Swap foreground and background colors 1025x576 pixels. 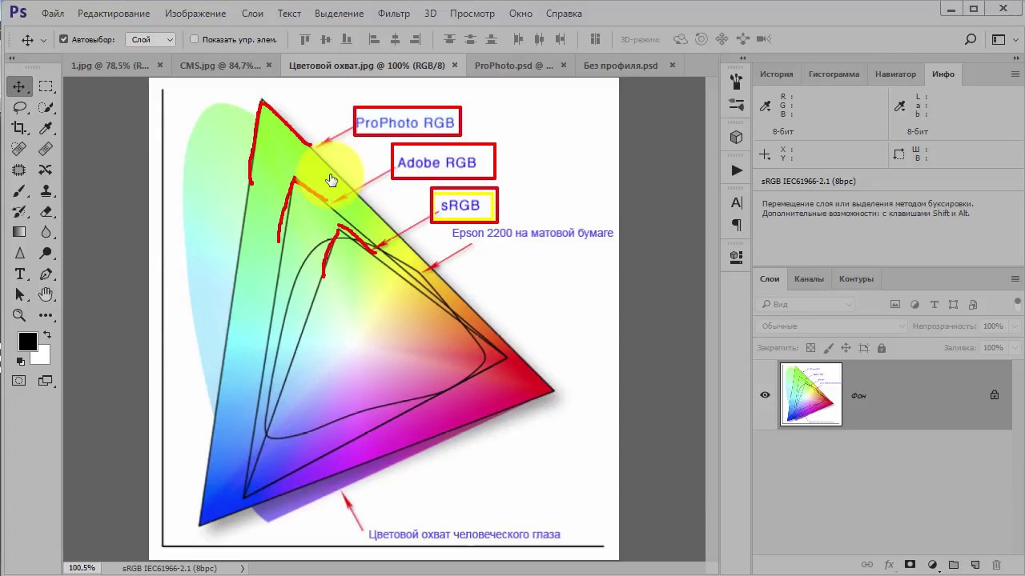47,334
